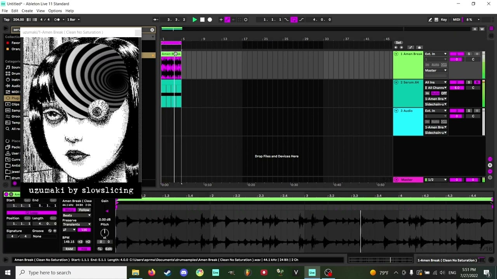This screenshot has width=497, height=279.
Task: Open Amen Break Master output dropdown
Action: pyautogui.click(x=436, y=71)
